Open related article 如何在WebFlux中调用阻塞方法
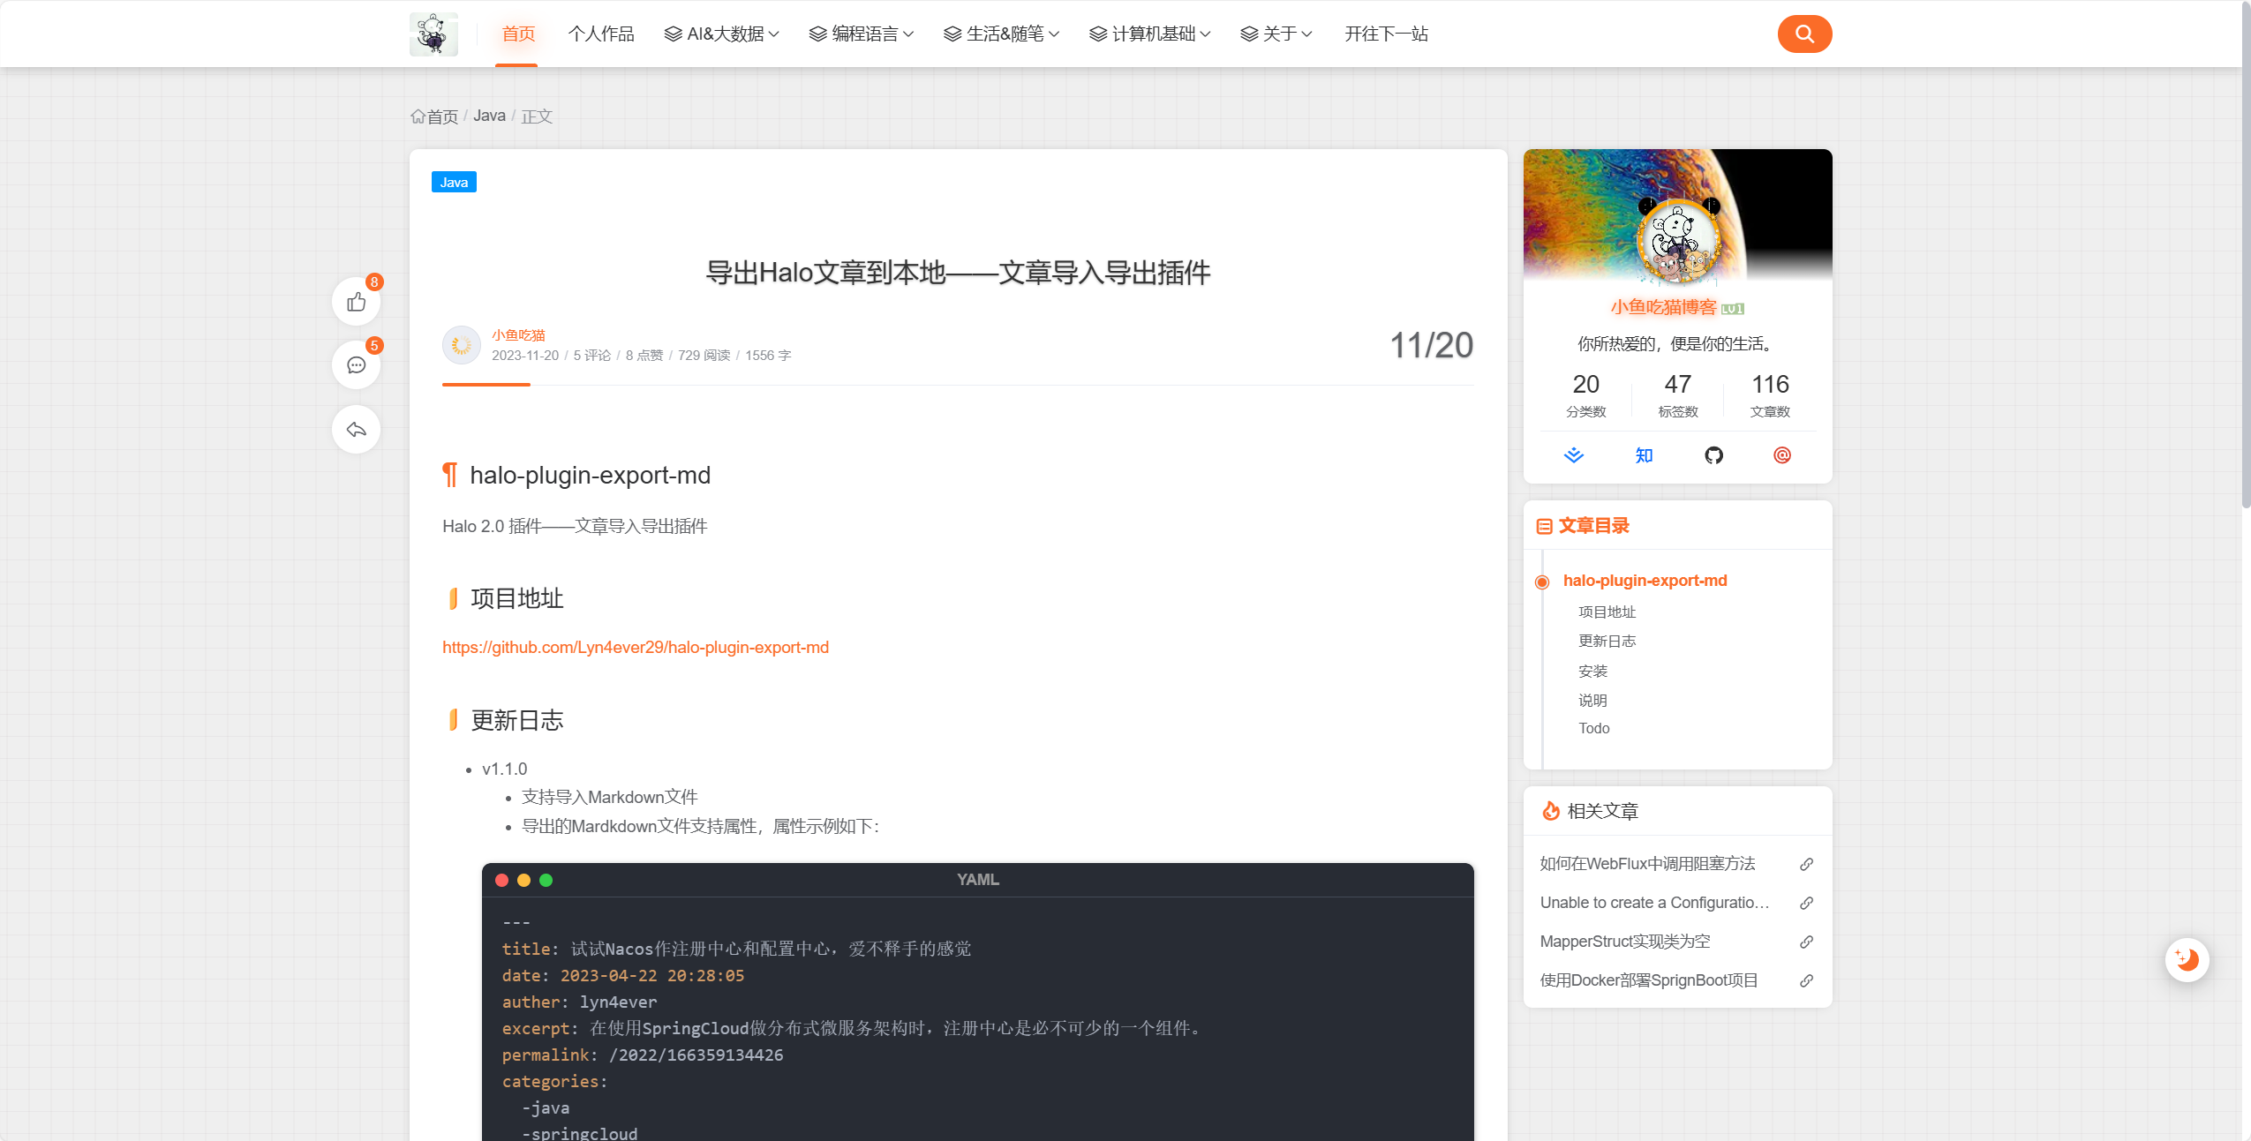Screen dimensions: 2251x1141 [x=1647, y=865]
